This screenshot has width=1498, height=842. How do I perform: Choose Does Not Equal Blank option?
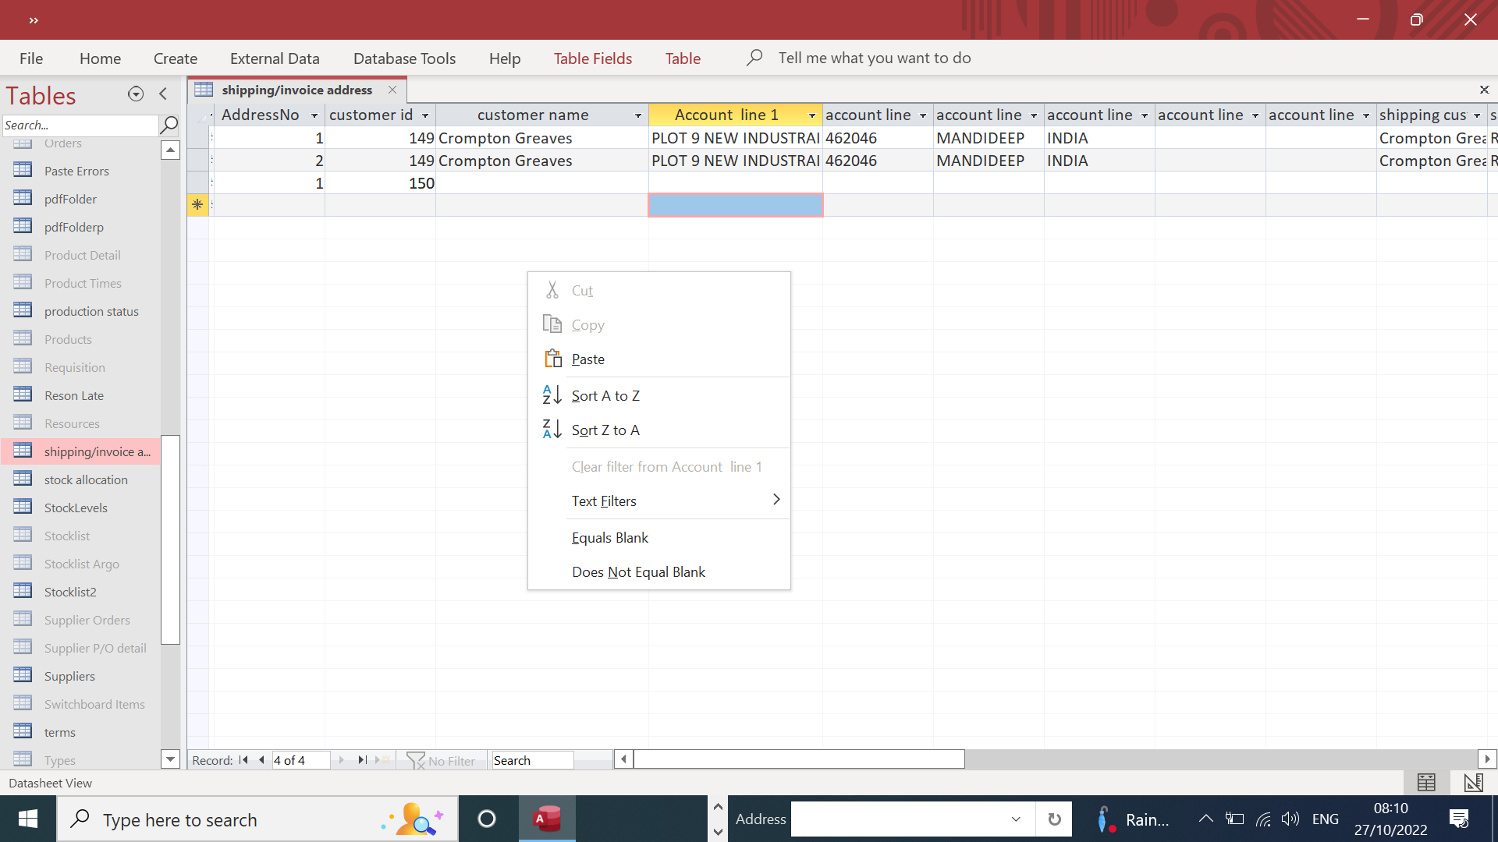coord(638,572)
